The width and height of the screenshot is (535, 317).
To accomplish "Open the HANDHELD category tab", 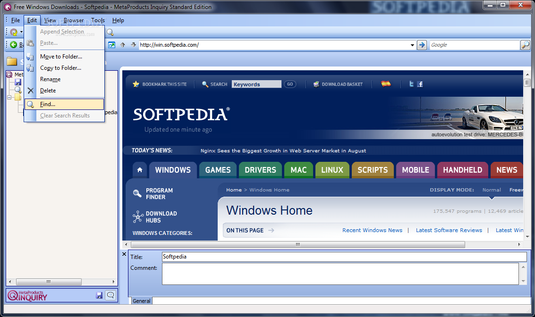I will tap(463, 170).
